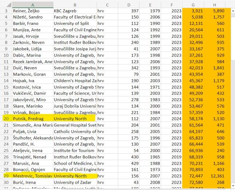235x190 pixels.
Task: Select column D header
Action: coord(129,5)
